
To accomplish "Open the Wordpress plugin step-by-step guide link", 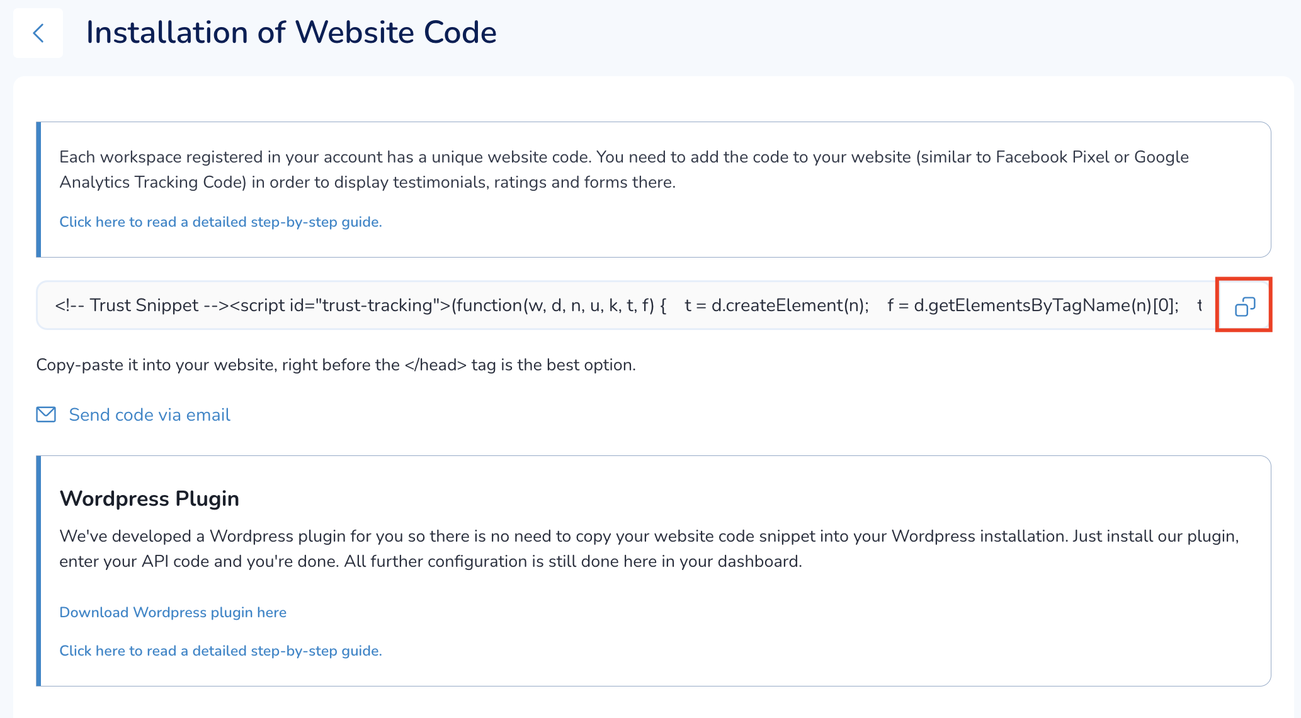I will [x=220, y=651].
